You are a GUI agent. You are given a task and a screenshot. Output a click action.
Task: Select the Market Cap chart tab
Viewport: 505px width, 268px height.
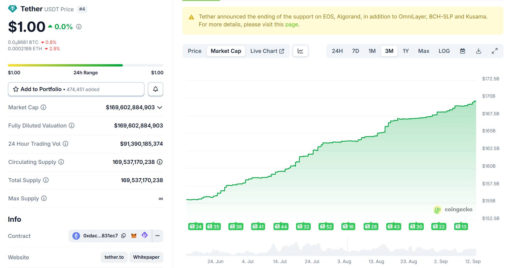[226, 51]
